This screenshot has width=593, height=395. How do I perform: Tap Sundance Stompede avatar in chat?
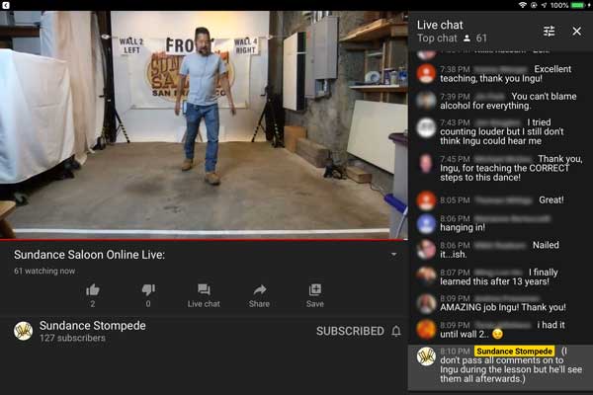426,356
